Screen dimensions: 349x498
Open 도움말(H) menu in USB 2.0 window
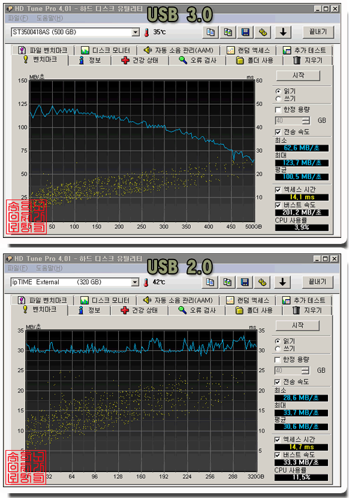click(x=49, y=268)
